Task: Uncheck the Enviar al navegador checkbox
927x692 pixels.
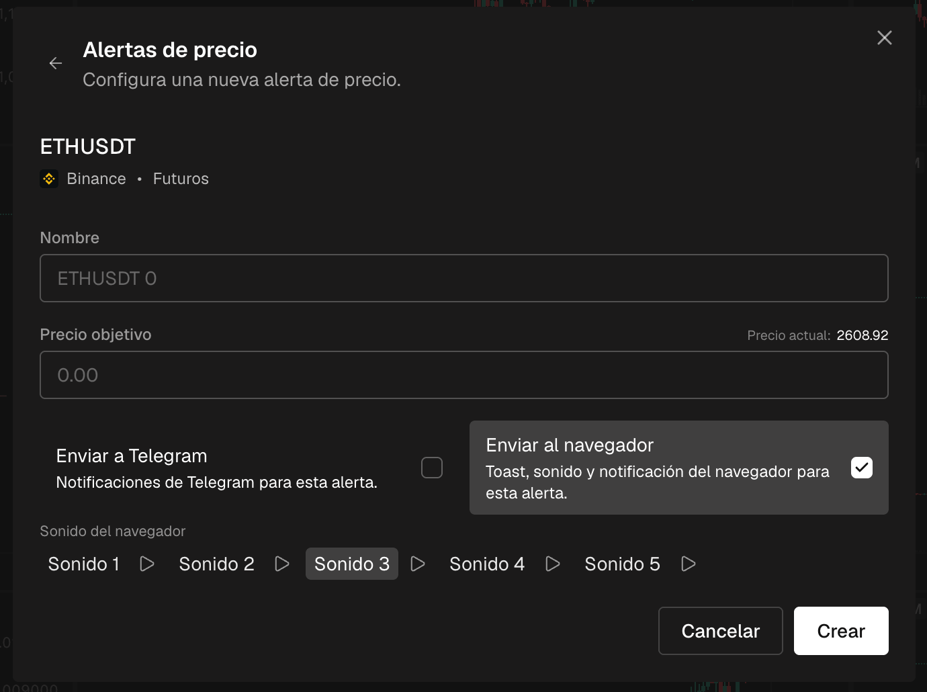Action: [862, 468]
